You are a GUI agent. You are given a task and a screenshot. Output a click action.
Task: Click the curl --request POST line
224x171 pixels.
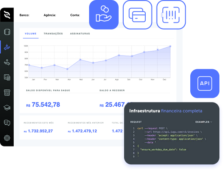pyautogui.click(x=152, y=128)
